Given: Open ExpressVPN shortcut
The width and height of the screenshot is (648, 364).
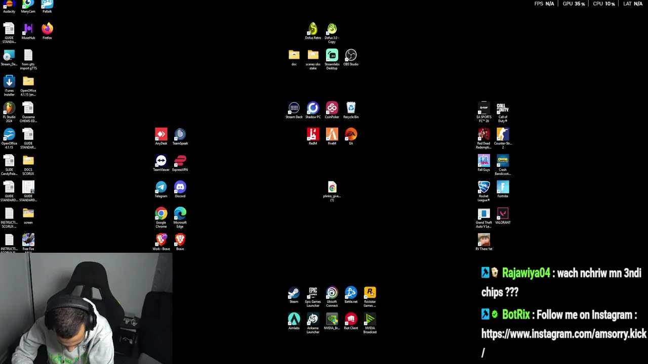Looking at the screenshot, I should 180,163.
